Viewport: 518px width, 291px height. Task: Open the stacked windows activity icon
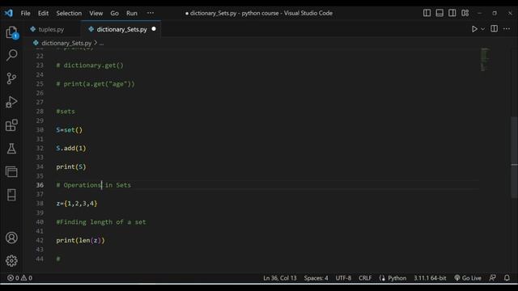(11, 171)
